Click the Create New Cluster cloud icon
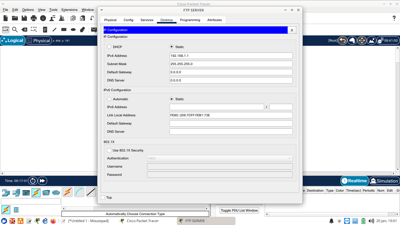 click(352, 40)
